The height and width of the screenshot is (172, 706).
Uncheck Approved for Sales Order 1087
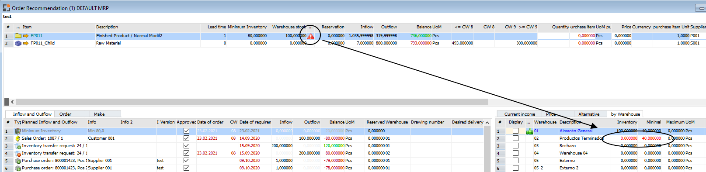186,138
